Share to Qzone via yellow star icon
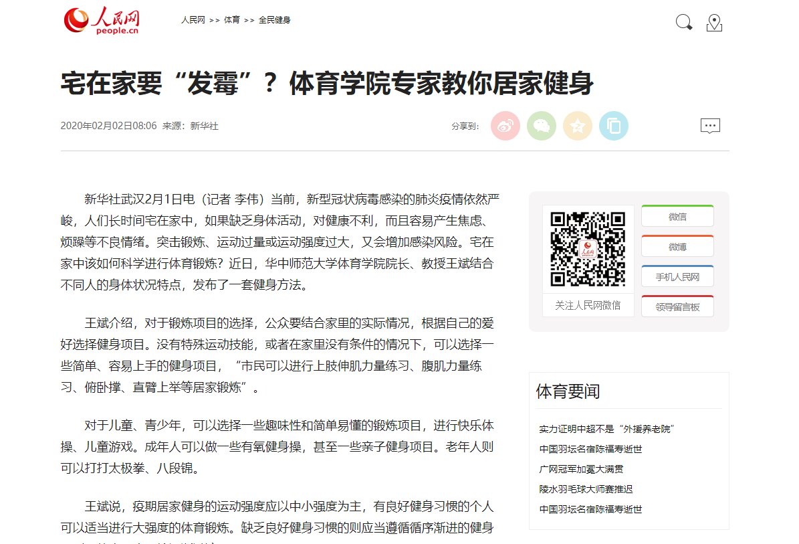The width and height of the screenshot is (799, 544). point(578,126)
